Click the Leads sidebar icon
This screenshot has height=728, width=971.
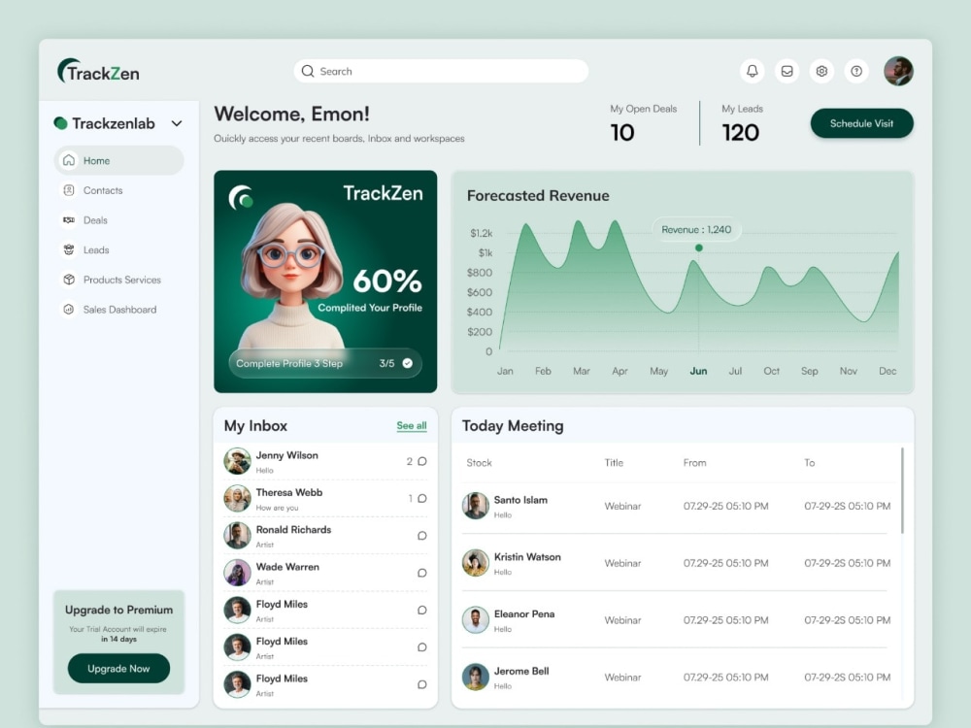[69, 249]
